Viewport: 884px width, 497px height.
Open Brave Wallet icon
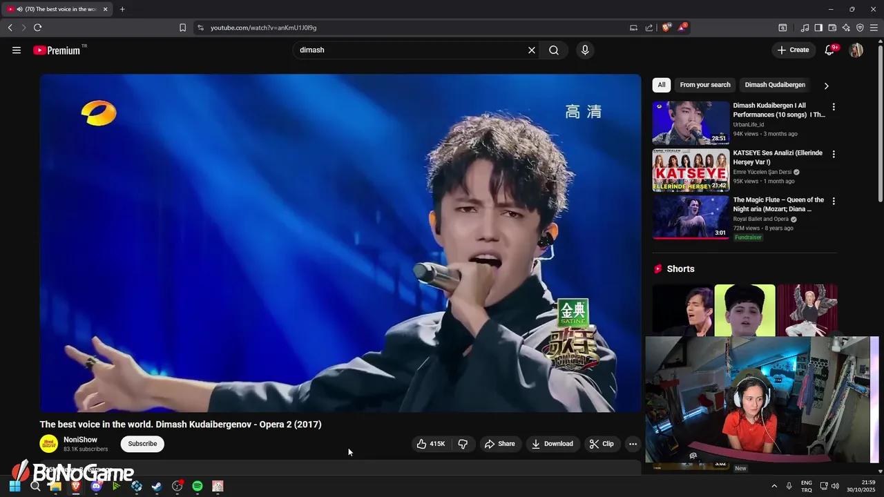(x=832, y=28)
